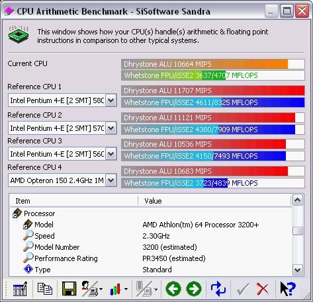The width and height of the screenshot is (313, 302).
Task: Go forward with the green right arrow
Action: [x=194, y=289]
